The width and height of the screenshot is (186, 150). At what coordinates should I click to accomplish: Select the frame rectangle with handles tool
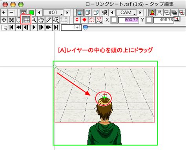pyautogui.click(x=64, y=20)
